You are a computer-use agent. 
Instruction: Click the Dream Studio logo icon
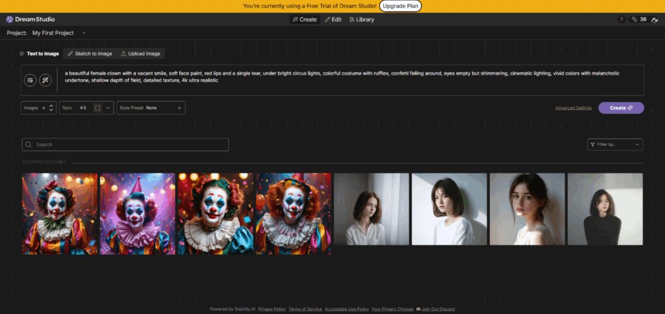pos(10,19)
